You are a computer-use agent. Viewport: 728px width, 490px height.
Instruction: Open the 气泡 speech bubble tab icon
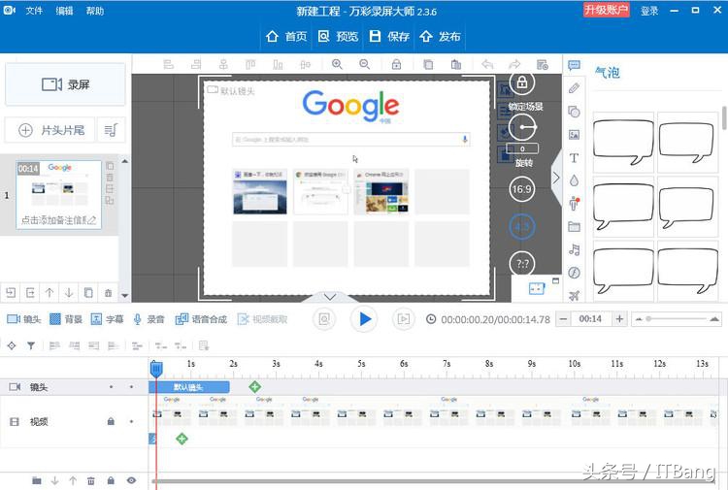click(574, 65)
